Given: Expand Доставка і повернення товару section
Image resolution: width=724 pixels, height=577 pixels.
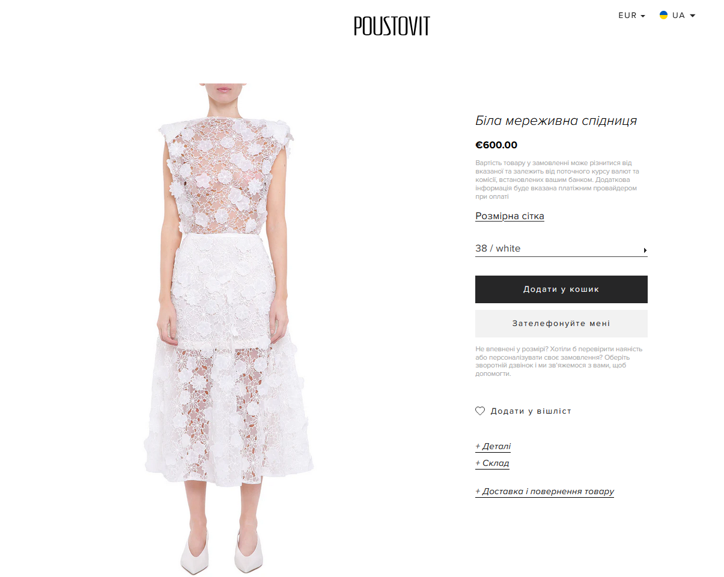Looking at the screenshot, I should (544, 492).
